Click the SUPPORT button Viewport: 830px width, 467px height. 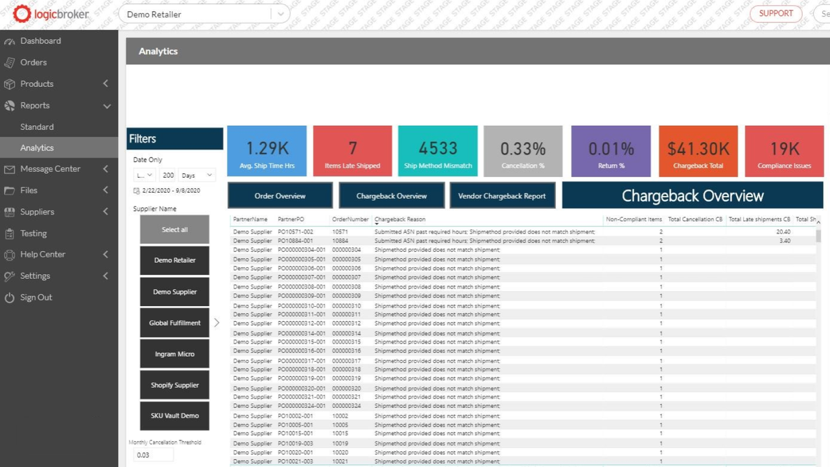tap(776, 14)
